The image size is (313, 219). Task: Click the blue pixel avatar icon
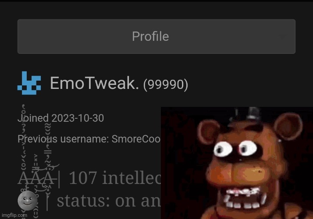[x=29, y=83]
